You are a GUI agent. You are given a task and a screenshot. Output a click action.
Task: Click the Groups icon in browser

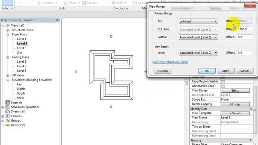(x=7, y=120)
